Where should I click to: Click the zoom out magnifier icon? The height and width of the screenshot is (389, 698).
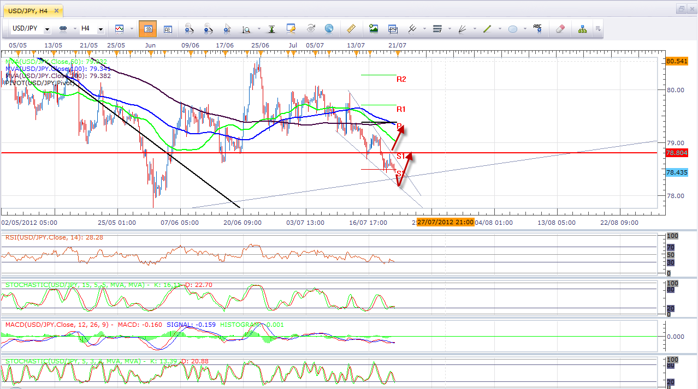pyautogui.click(x=208, y=28)
